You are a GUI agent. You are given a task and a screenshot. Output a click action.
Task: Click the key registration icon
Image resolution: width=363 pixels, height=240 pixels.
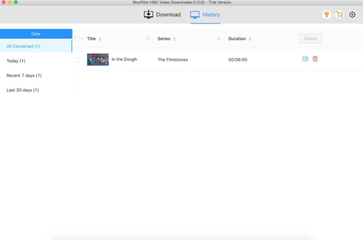point(327,15)
